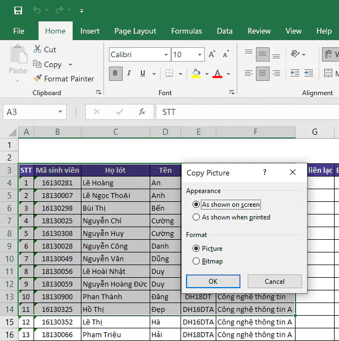Expand the Copy dropdown arrow
339x341 pixels.
(70, 64)
